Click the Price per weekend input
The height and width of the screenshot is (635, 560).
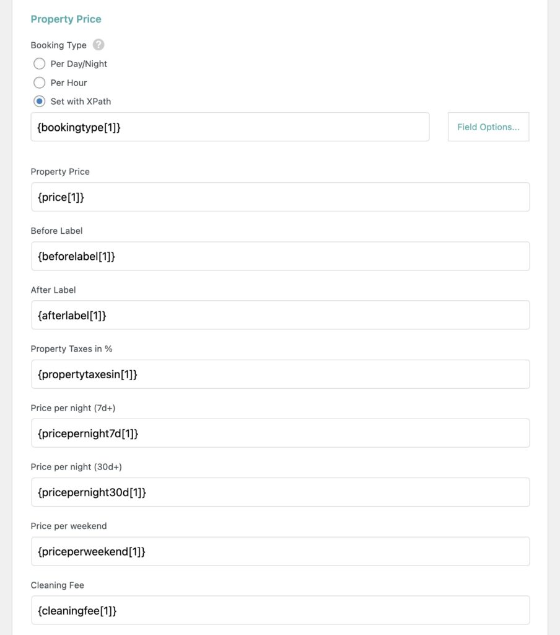pyautogui.click(x=280, y=551)
